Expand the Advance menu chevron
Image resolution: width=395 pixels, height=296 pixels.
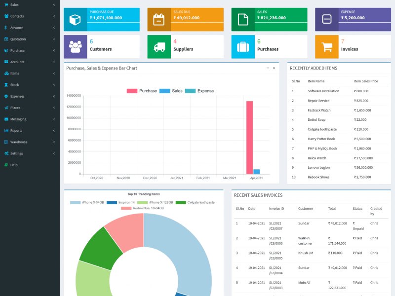coord(54,28)
